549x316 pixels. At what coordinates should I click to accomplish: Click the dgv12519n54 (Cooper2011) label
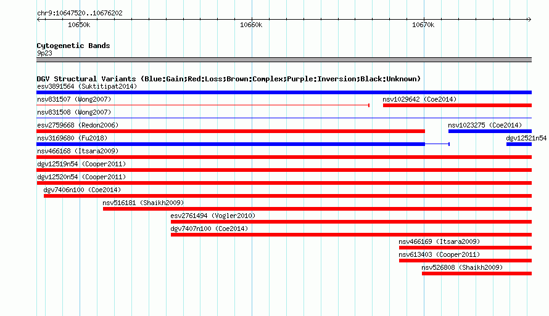click(x=81, y=164)
